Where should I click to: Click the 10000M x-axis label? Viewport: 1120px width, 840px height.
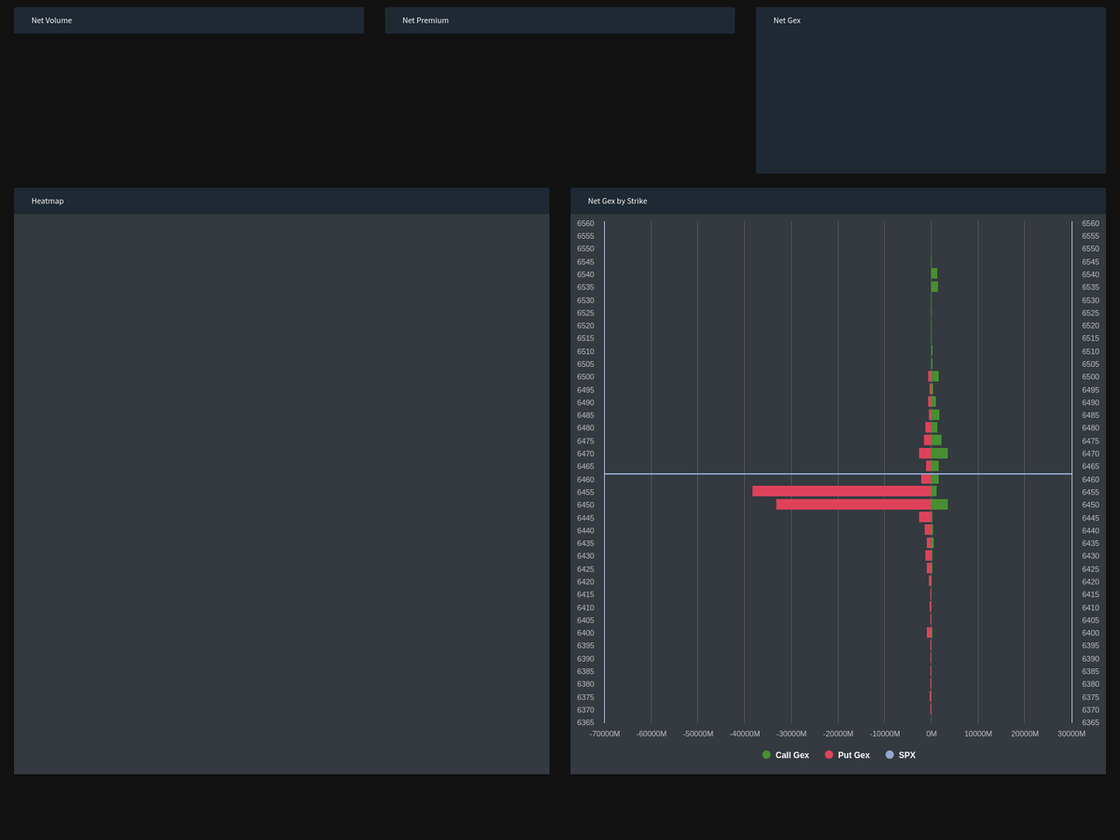coord(978,734)
